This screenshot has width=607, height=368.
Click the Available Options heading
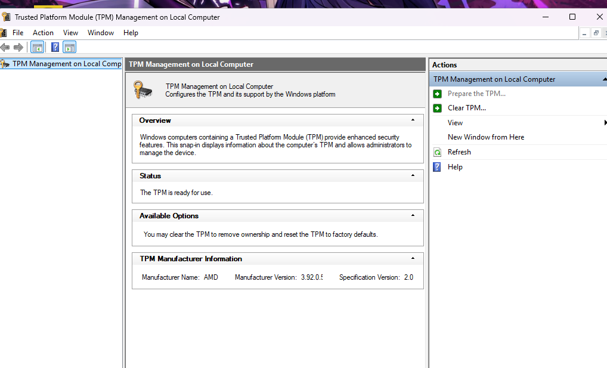tap(169, 216)
